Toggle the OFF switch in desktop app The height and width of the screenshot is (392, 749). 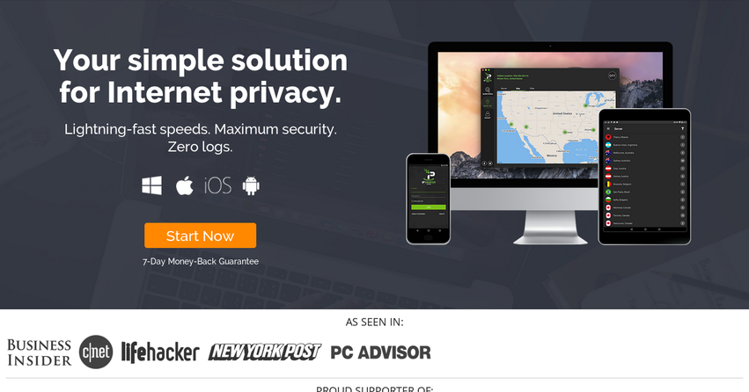point(612,76)
